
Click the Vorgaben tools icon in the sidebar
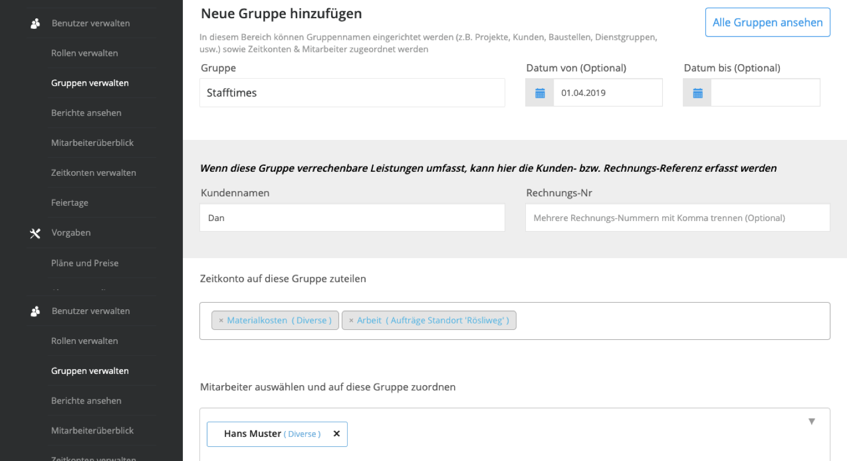[x=35, y=233]
